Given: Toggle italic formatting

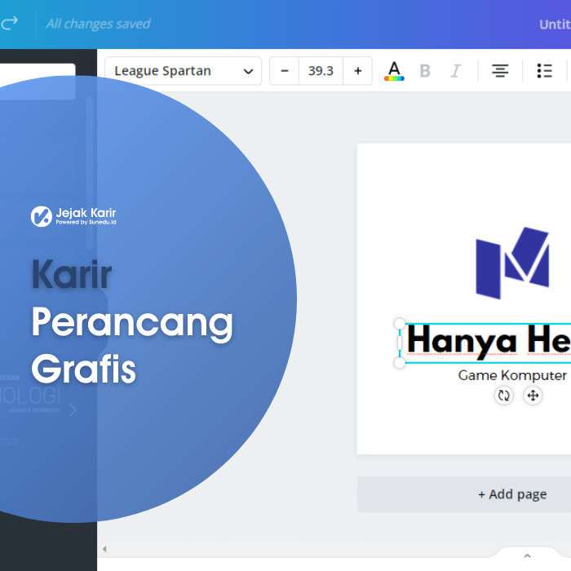Looking at the screenshot, I should pos(455,71).
